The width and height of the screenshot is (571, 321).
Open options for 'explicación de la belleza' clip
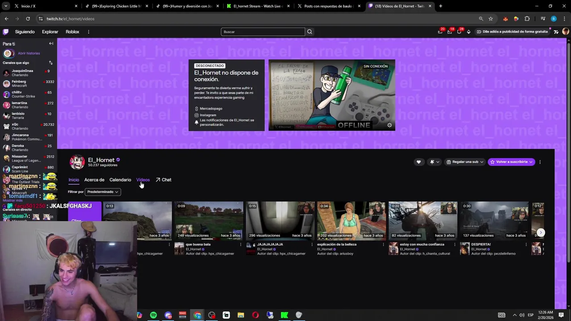[383, 244]
